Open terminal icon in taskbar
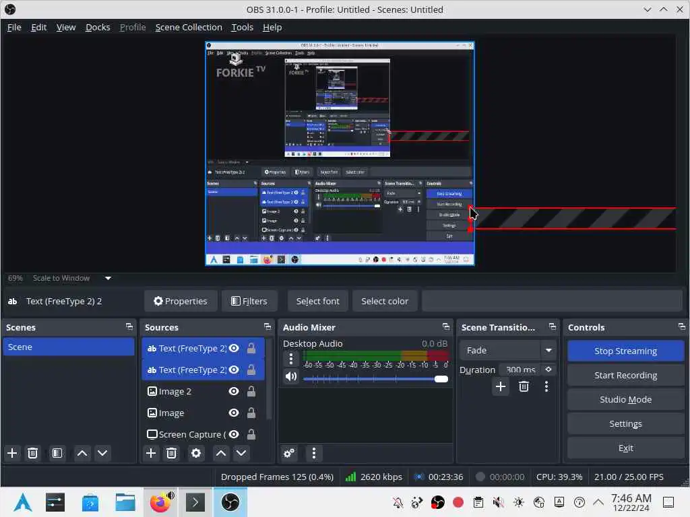The image size is (690, 517). (195, 502)
